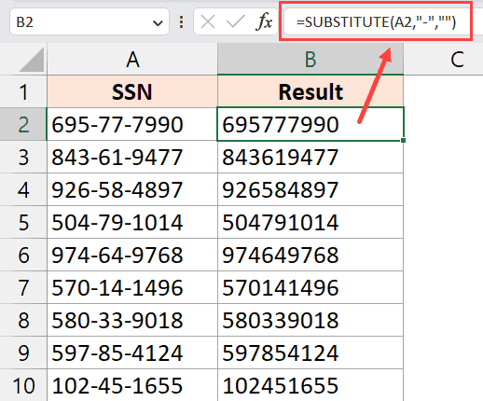The width and height of the screenshot is (483, 401).
Task: Click the formula bar resize dots handle
Action: [181, 22]
